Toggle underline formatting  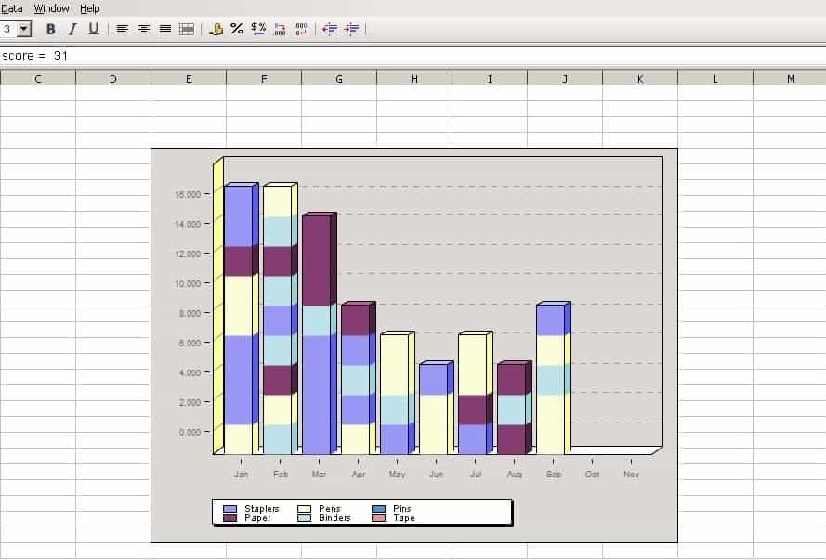pyautogui.click(x=93, y=29)
